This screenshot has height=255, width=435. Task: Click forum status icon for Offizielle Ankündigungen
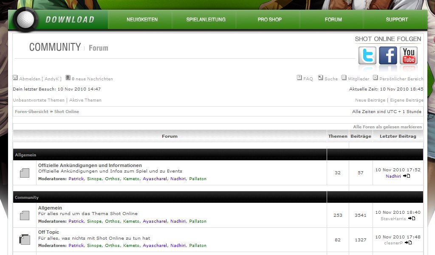point(25,173)
